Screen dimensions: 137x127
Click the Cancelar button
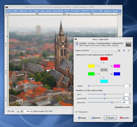click(124, 118)
